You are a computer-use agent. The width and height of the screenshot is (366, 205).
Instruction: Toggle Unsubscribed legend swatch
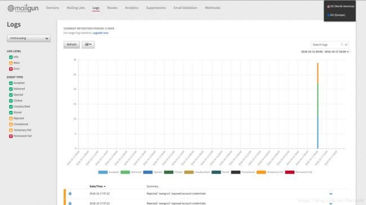tap(189, 172)
